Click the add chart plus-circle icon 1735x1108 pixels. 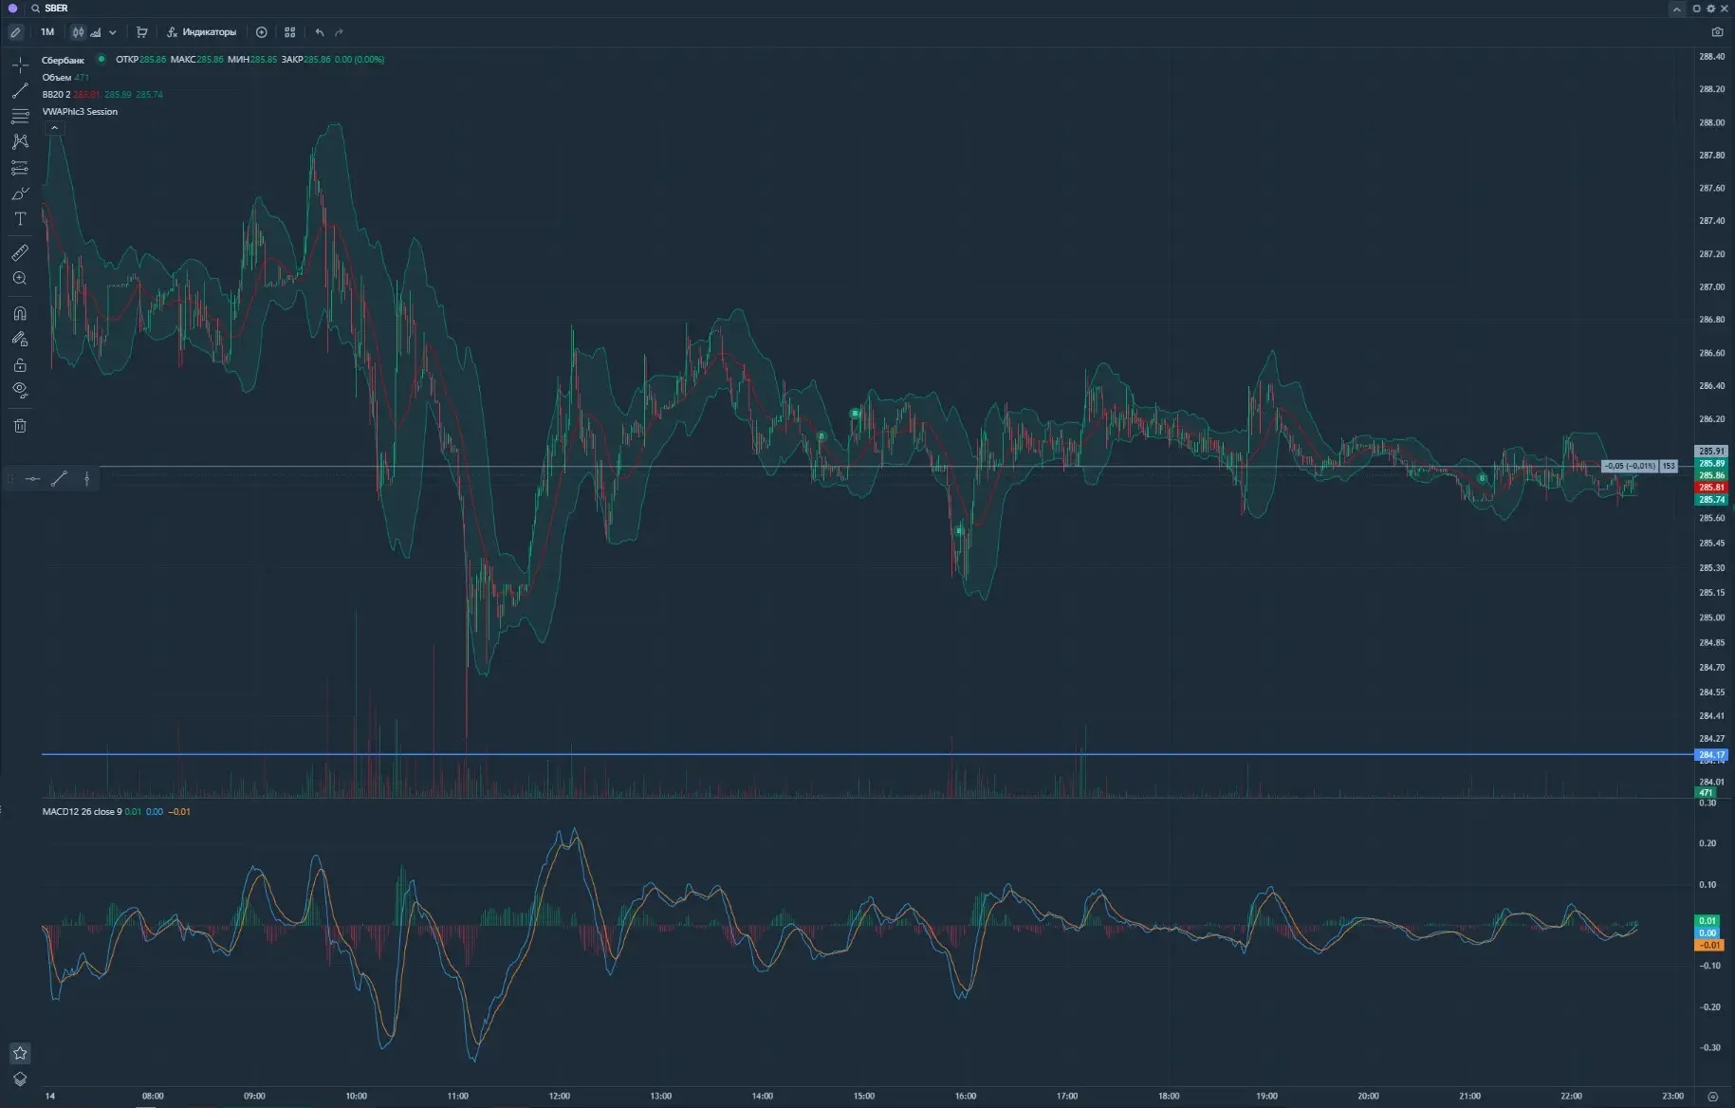coord(262,32)
